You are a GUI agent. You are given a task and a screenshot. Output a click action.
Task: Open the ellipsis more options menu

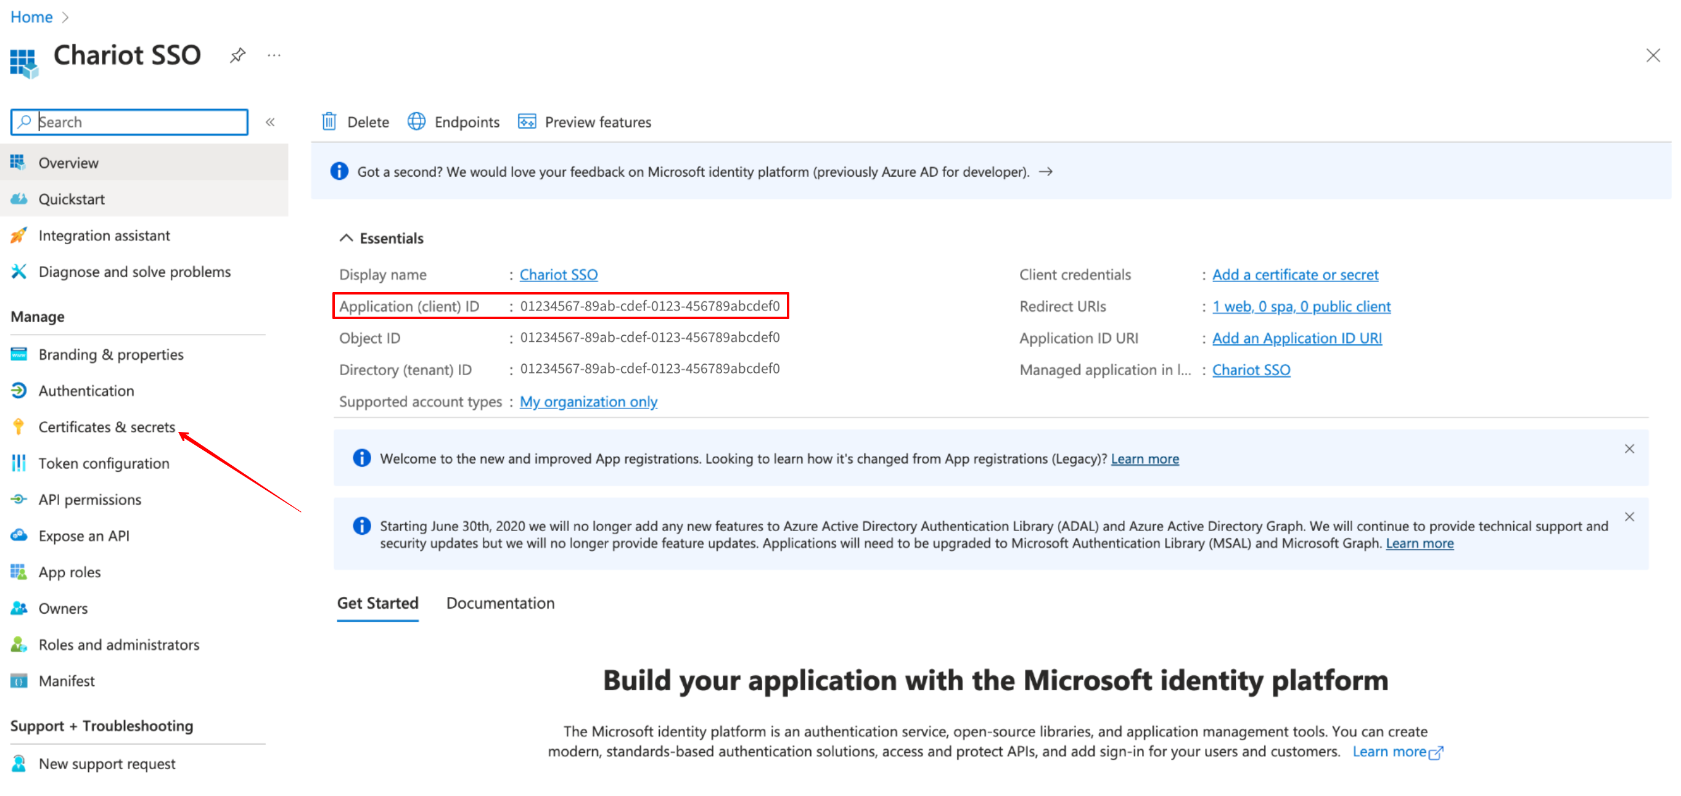274,55
